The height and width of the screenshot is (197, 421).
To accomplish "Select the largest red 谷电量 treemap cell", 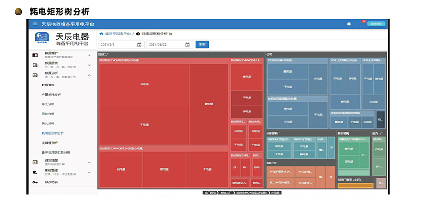I will pos(144,84).
